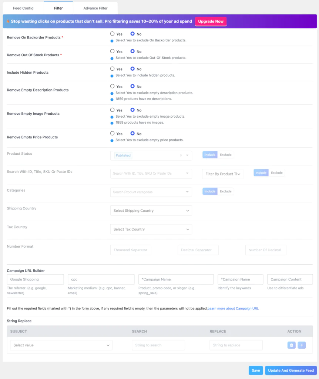Select Yes for Remove On Backorder Products
Screen dimensions: 319x379
tap(113, 34)
